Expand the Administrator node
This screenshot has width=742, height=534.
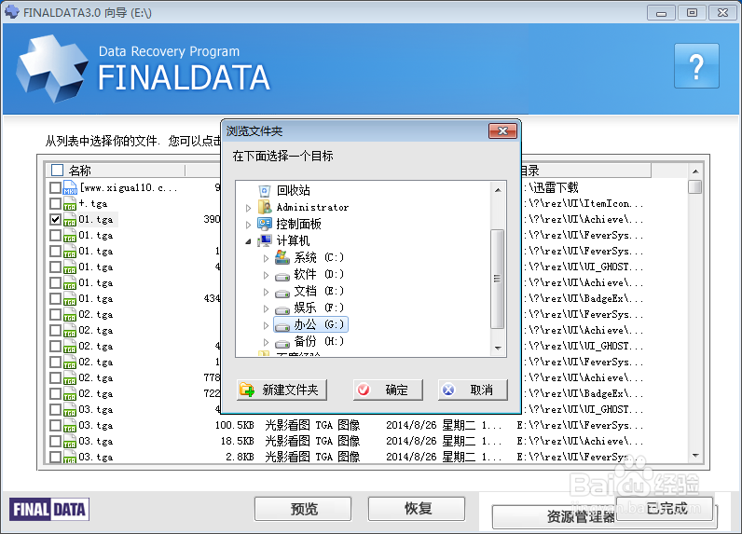pos(249,208)
